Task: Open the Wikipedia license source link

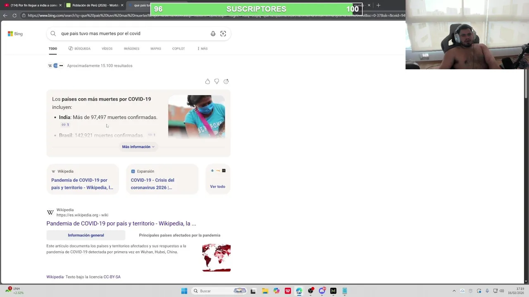Action: point(55,277)
